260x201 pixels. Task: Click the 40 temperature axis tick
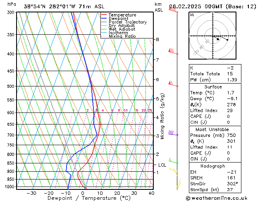point(151,193)
